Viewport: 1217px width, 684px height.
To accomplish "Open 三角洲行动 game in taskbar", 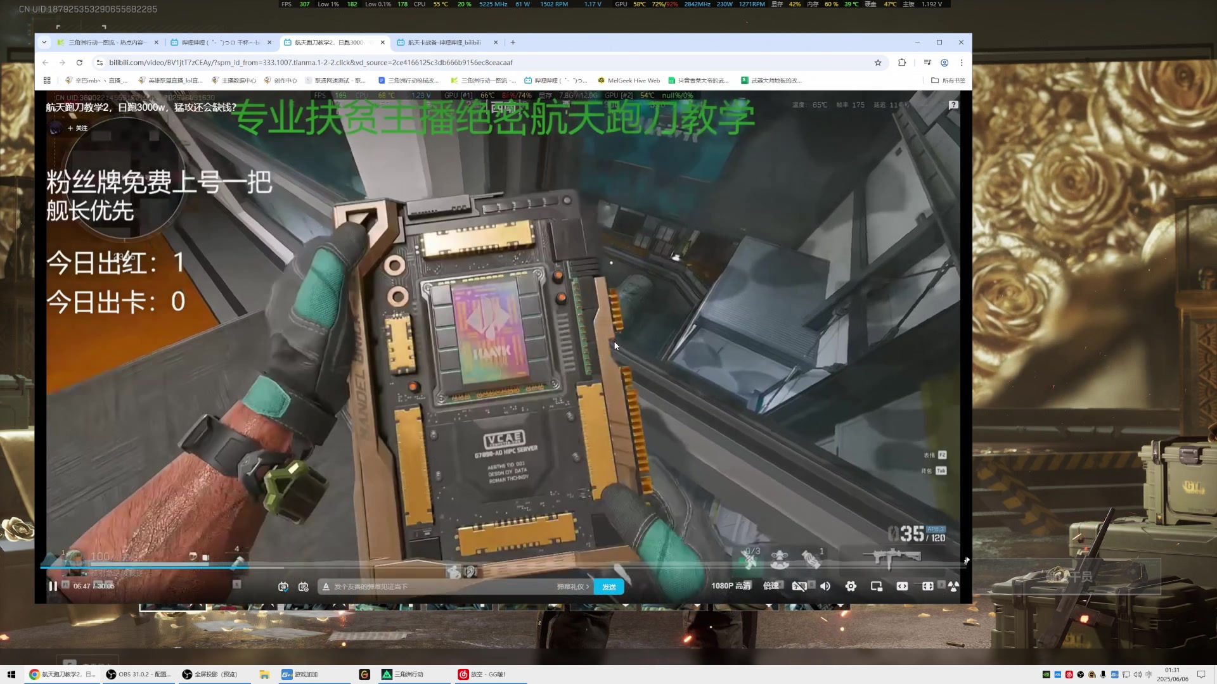I will point(413,674).
